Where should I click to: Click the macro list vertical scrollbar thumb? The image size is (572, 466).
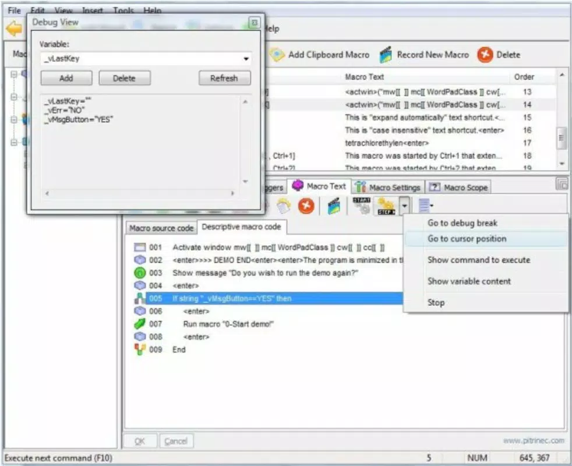pyautogui.click(x=562, y=138)
